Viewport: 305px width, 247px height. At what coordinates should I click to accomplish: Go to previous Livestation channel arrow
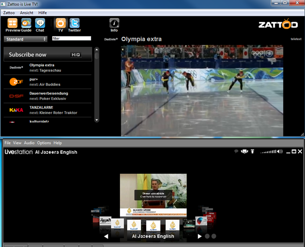106,236
